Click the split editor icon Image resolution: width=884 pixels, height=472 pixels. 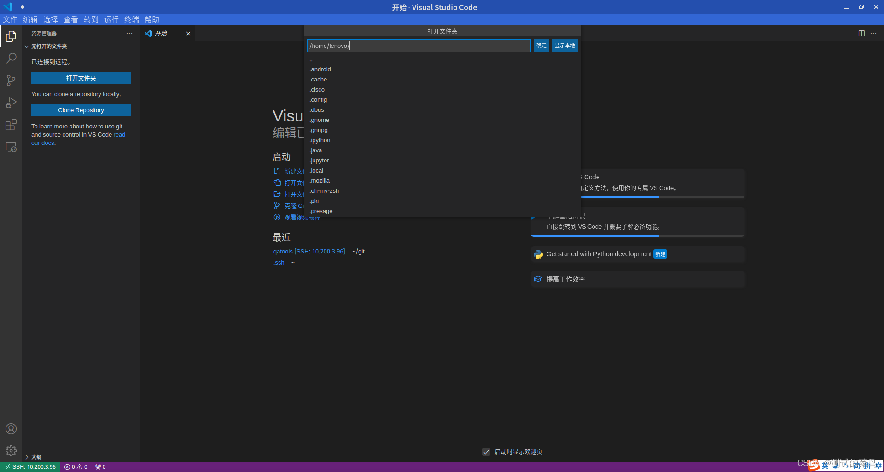point(861,34)
